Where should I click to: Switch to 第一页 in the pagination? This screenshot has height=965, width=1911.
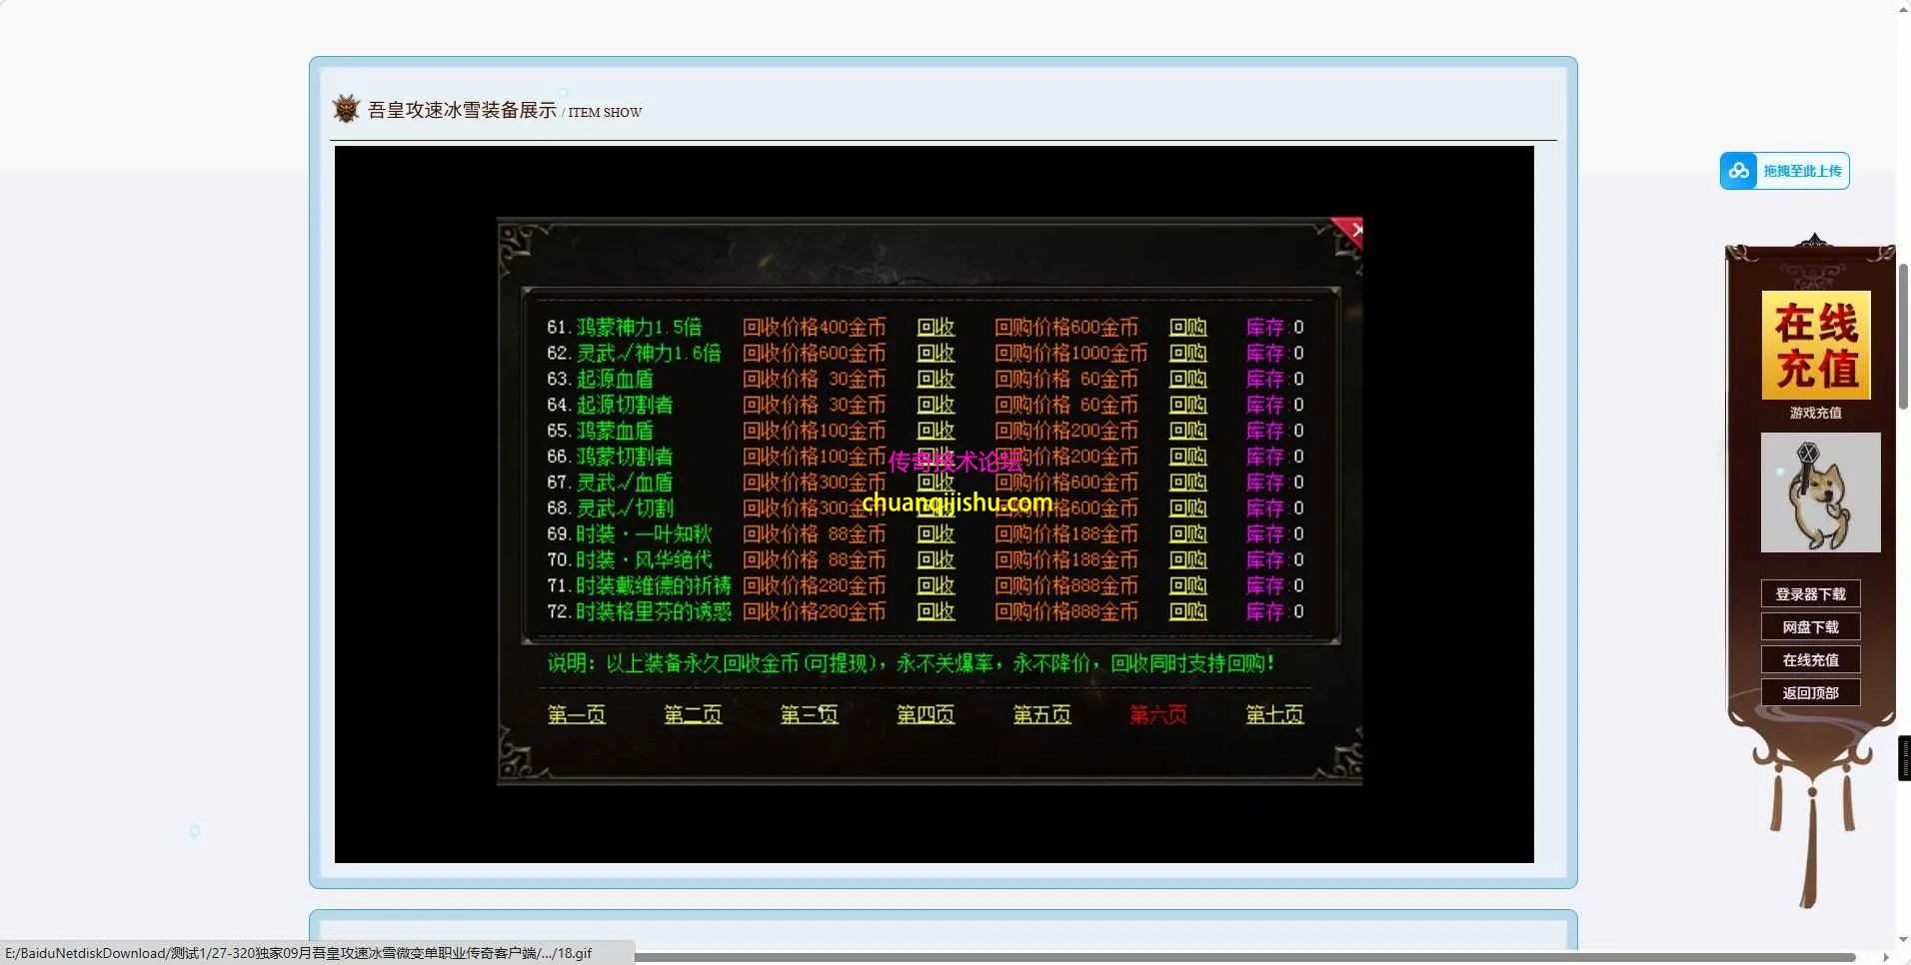click(x=576, y=714)
